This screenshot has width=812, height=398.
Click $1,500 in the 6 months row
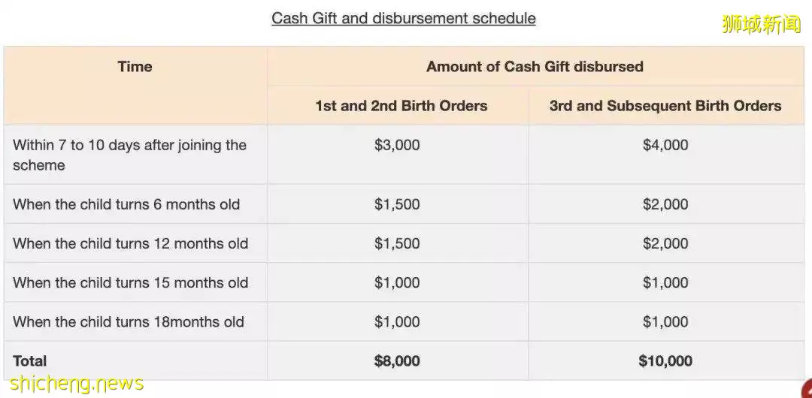coord(397,204)
